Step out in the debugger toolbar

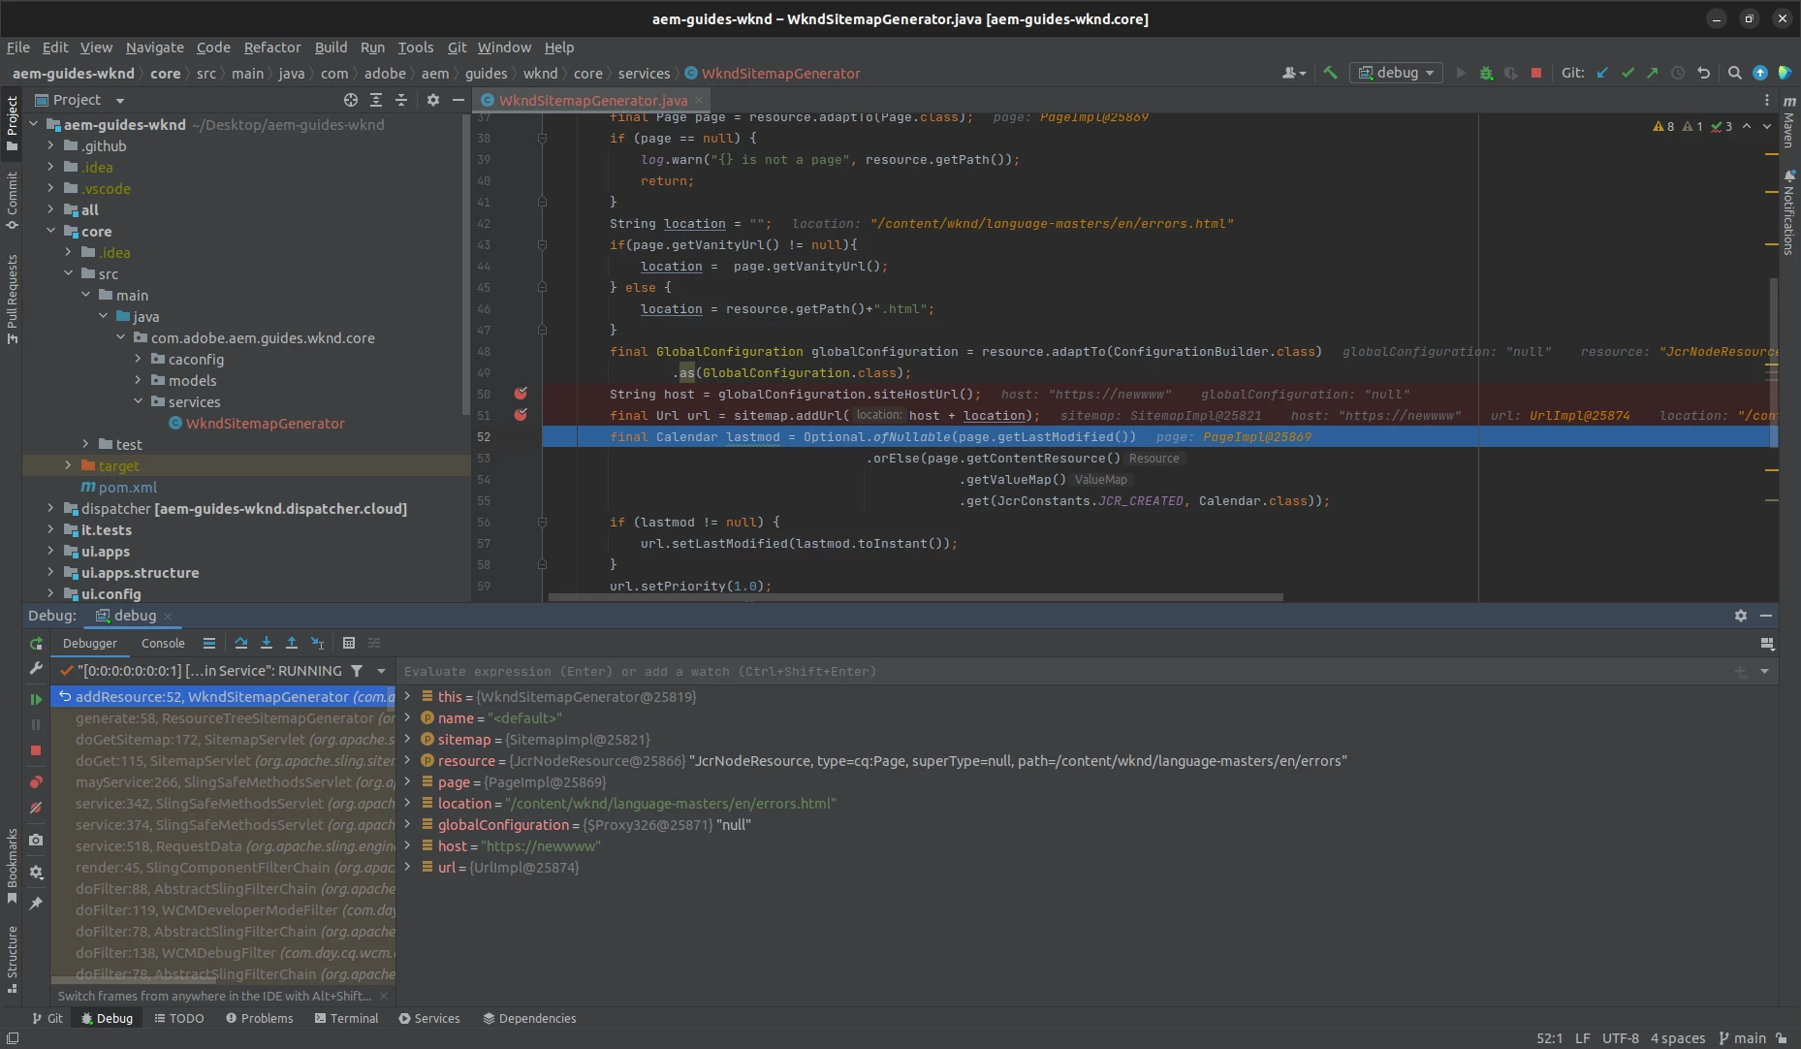292,643
